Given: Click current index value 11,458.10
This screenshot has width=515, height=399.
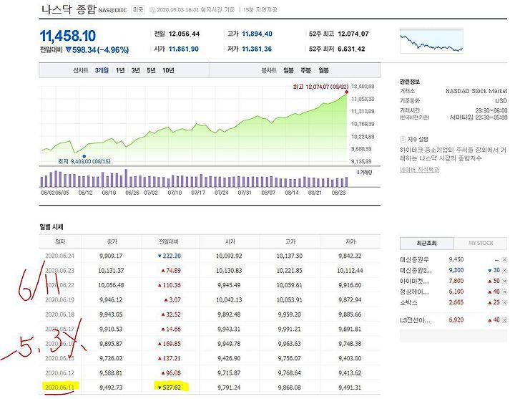Looking at the screenshot, I should tap(68, 36).
